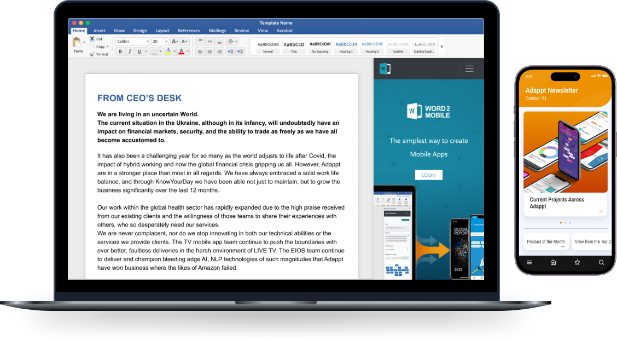This screenshot has height=341, width=617.
Task: Decrease font size with A-down icon
Action: 184,42
